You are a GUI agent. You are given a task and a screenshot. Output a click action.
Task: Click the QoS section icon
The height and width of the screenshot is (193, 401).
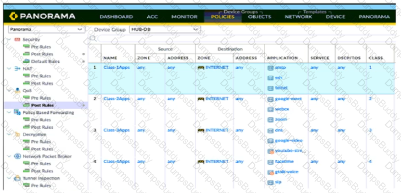(x=17, y=91)
